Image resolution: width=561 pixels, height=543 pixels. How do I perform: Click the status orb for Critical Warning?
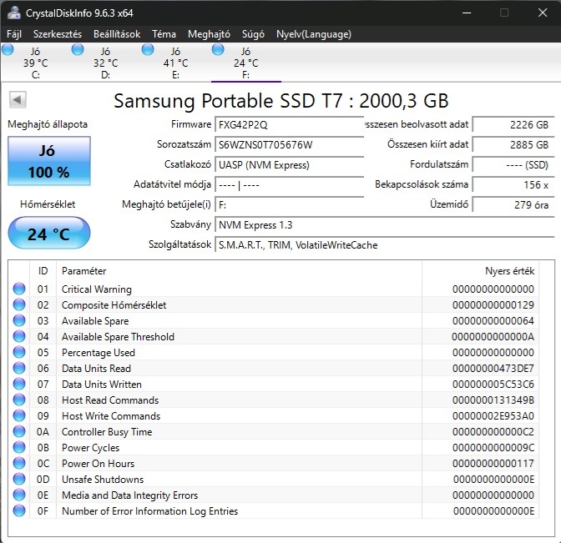pos(19,289)
